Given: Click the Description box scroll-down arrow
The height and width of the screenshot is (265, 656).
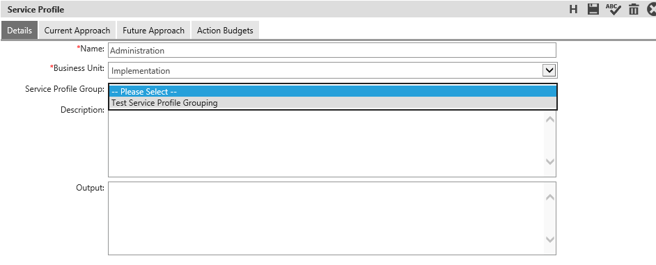Looking at the screenshot, I should click(x=550, y=162).
